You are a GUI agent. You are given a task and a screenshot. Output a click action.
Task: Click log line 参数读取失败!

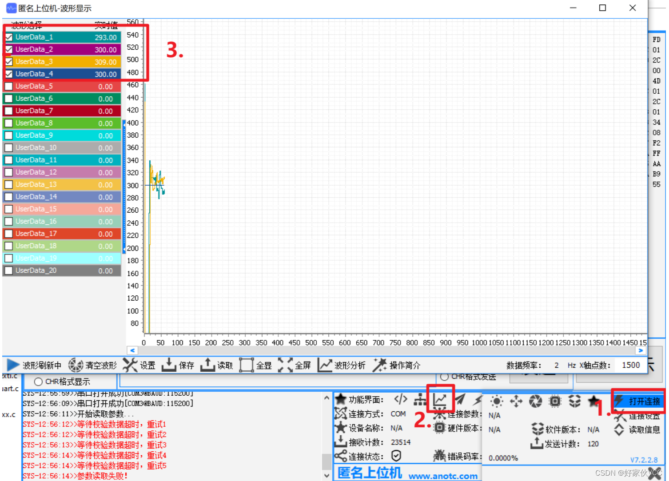point(76,476)
